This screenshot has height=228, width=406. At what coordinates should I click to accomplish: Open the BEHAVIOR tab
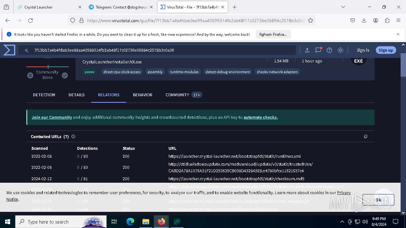coord(142,95)
